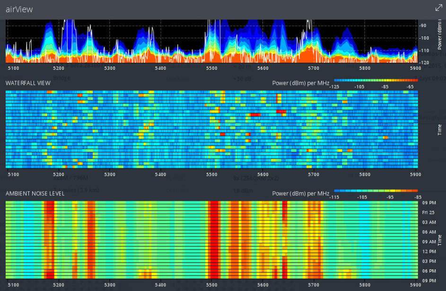Select the Fri 25 time label
The image size is (446, 291).
coord(429,212)
